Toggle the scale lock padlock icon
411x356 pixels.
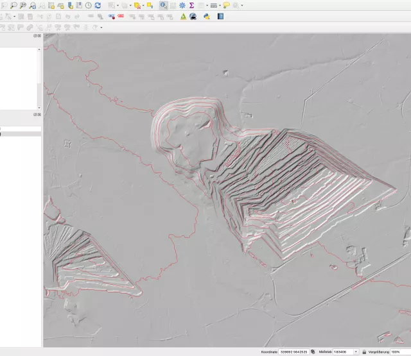pyautogui.click(x=365, y=352)
